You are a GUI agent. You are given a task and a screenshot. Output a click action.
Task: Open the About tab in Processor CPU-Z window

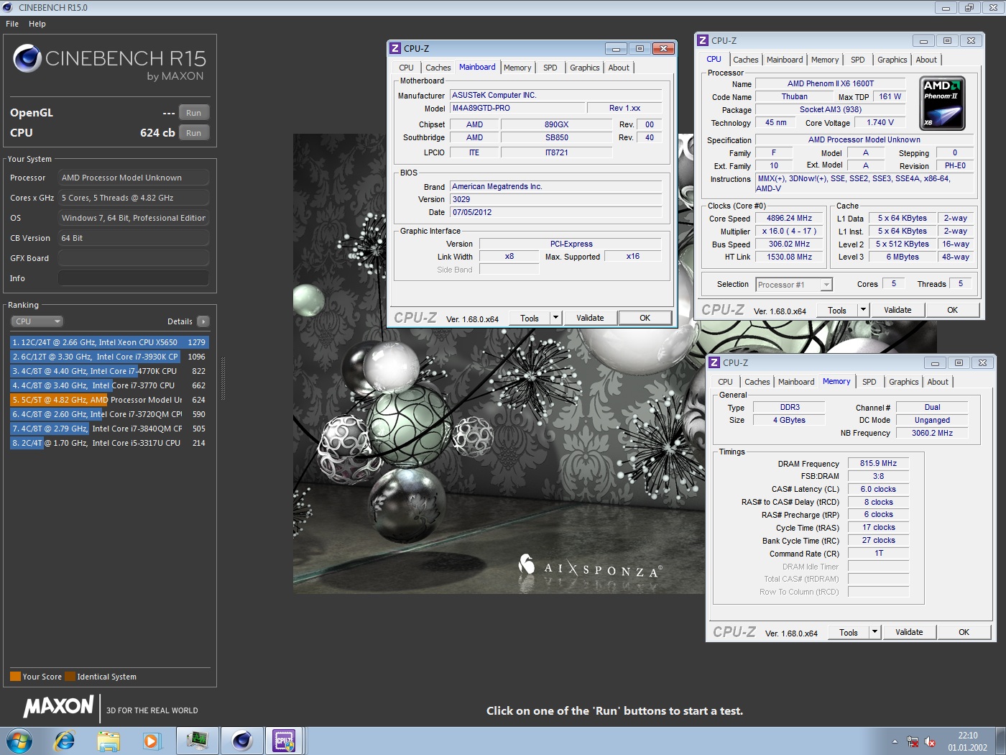(x=926, y=60)
